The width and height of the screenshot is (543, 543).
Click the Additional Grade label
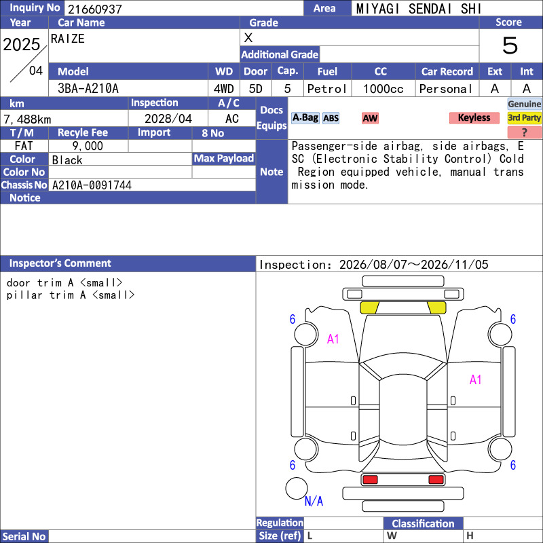[280, 54]
